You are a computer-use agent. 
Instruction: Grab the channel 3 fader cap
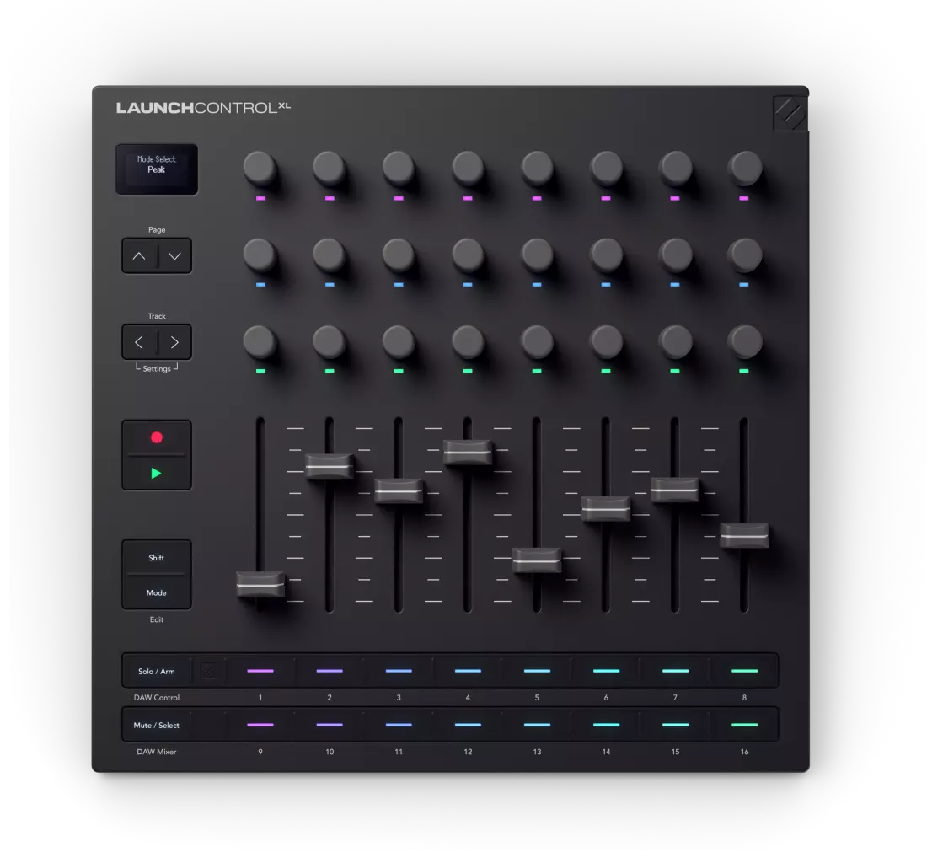[399, 490]
